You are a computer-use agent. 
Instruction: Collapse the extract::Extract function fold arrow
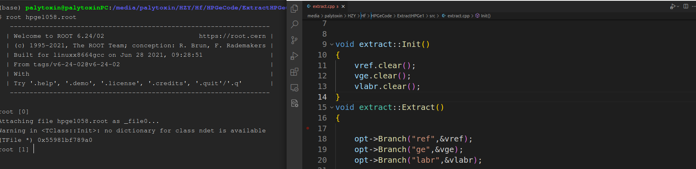point(332,108)
